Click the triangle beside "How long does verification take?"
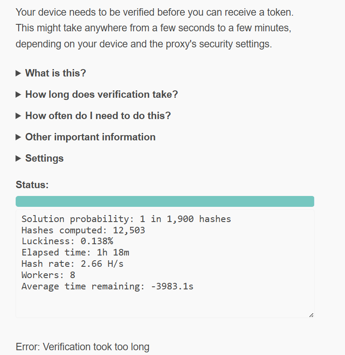 [18, 94]
